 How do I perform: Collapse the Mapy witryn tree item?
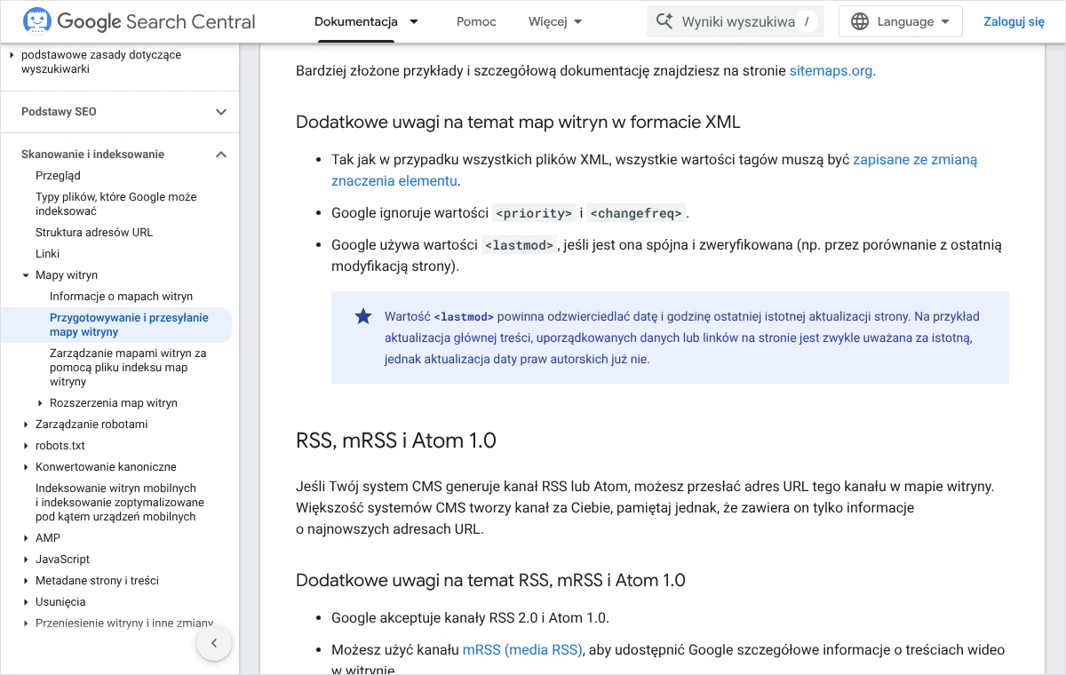click(x=27, y=275)
